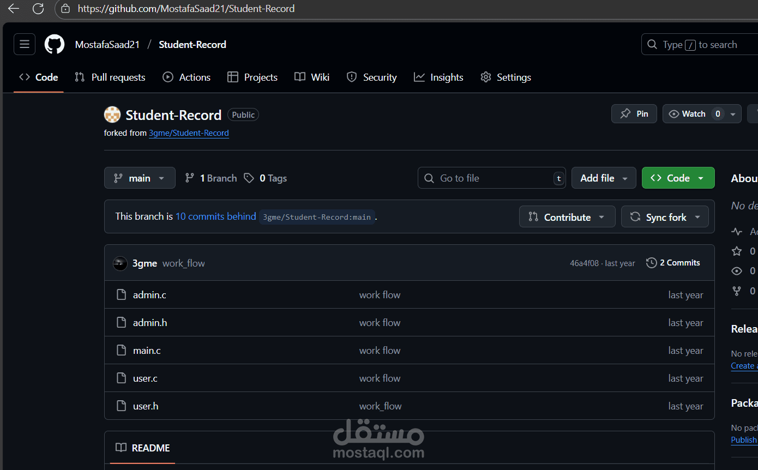Image resolution: width=758 pixels, height=470 pixels.
Task: Open the Add file dropdown
Action: tap(604, 178)
